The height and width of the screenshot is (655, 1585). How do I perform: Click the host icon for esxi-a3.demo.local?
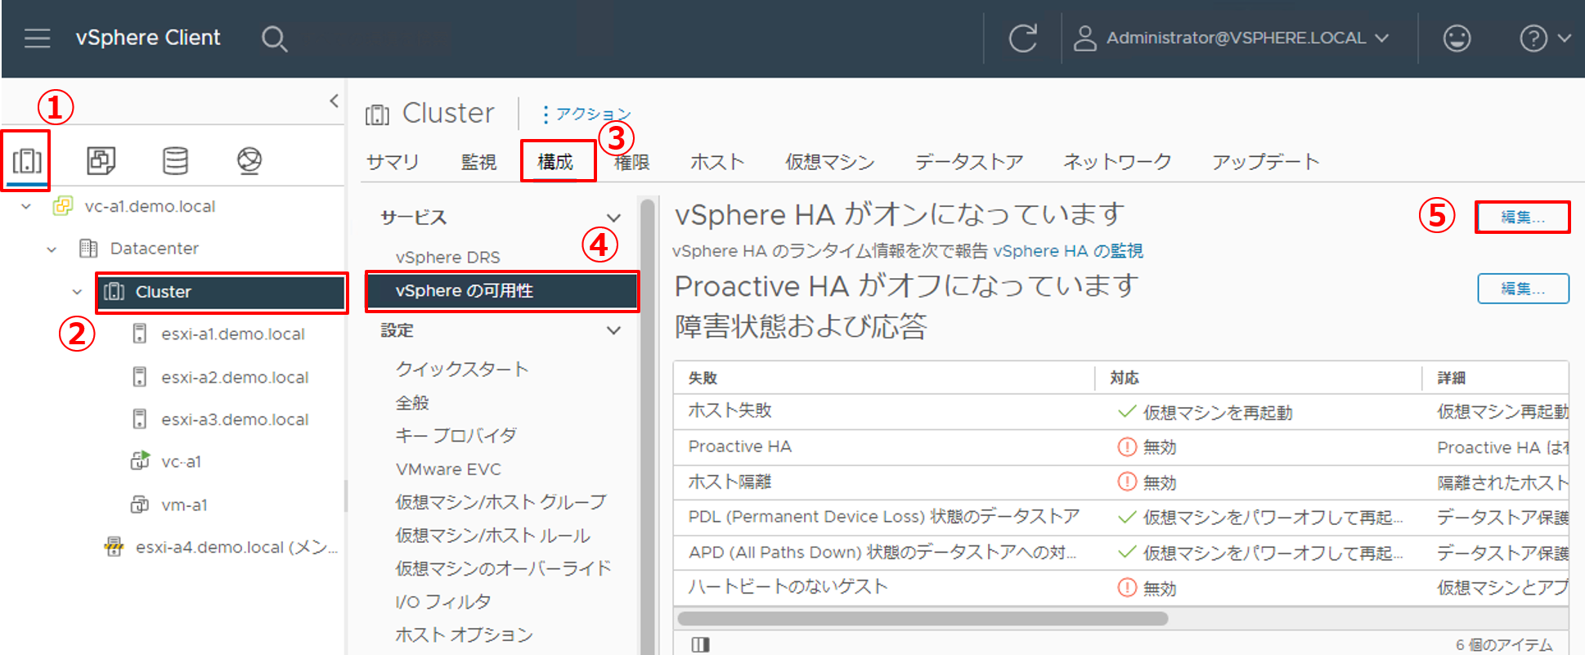click(140, 419)
